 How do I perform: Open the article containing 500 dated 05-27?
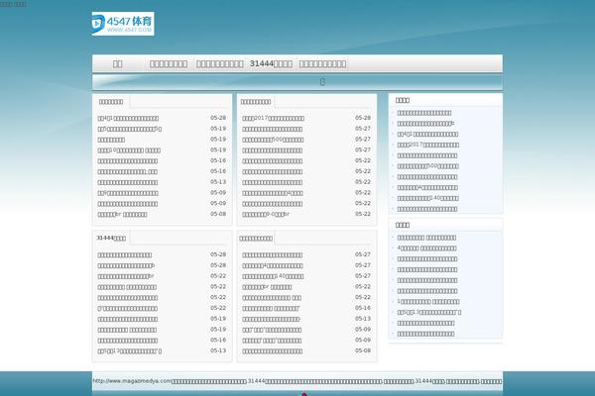click(x=273, y=140)
